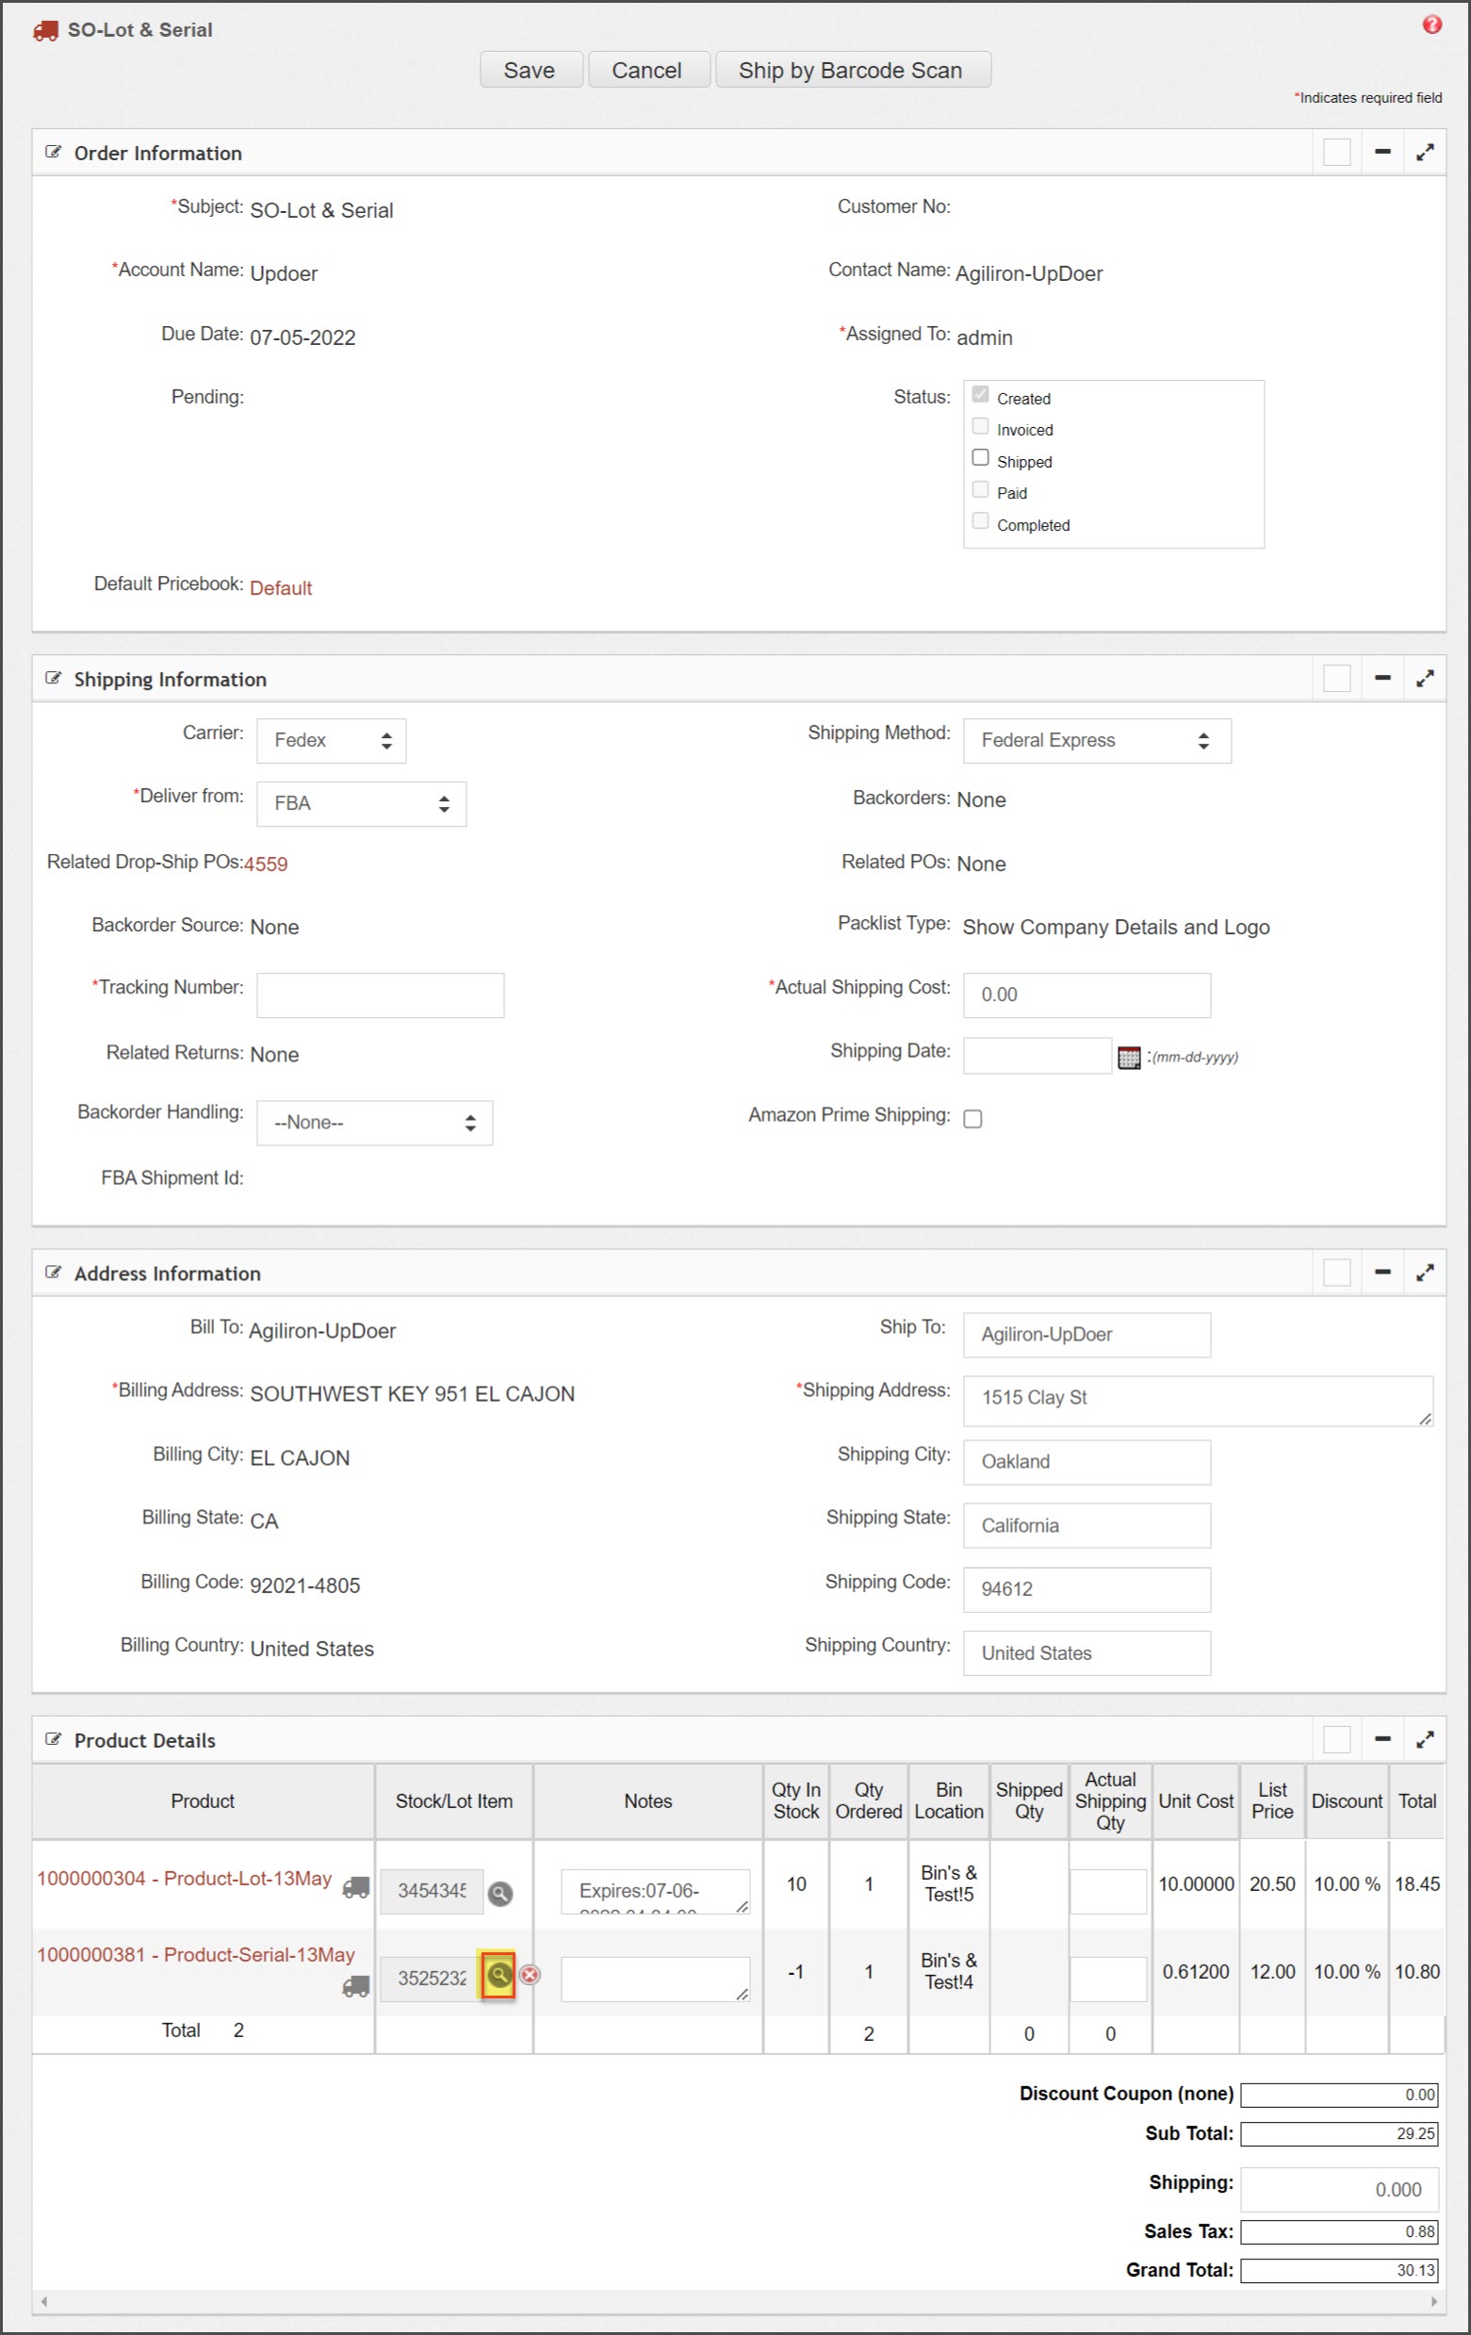The height and width of the screenshot is (2335, 1471).
Task: Click the Shipping Country input field
Action: (1087, 1653)
